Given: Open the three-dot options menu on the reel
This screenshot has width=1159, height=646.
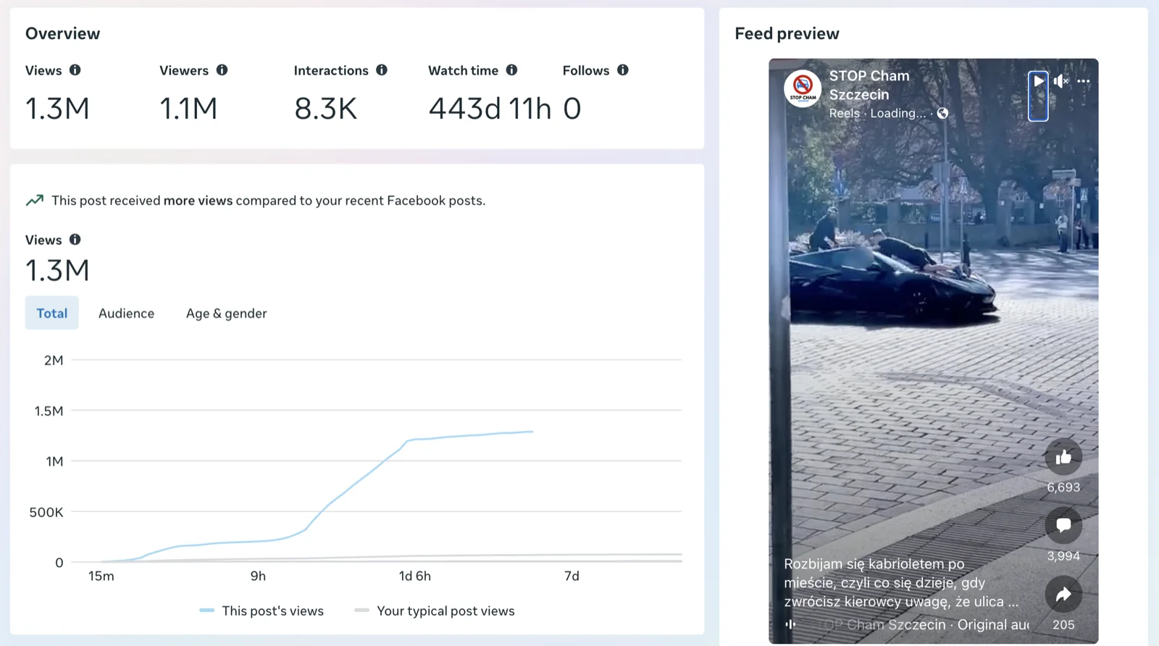Looking at the screenshot, I should click(x=1084, y=81).
